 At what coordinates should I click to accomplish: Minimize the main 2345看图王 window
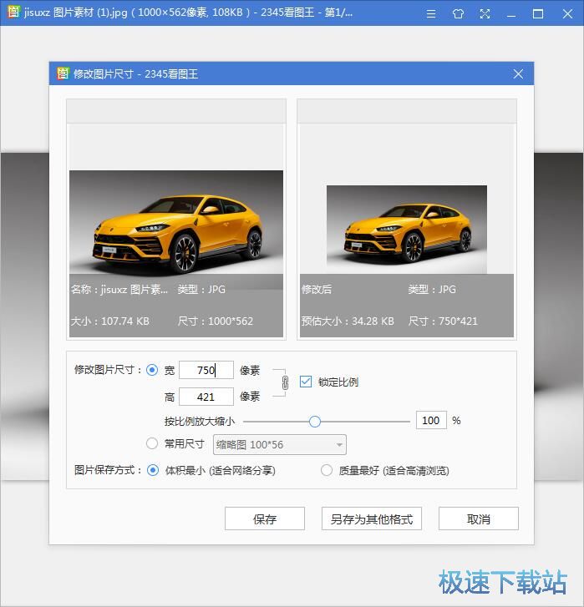(x=511, y=14)
